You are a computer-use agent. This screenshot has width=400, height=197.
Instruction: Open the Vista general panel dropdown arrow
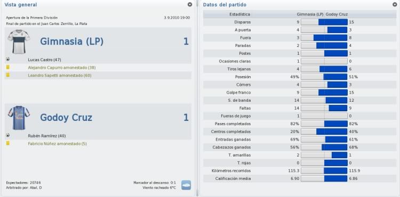(189, 4)
